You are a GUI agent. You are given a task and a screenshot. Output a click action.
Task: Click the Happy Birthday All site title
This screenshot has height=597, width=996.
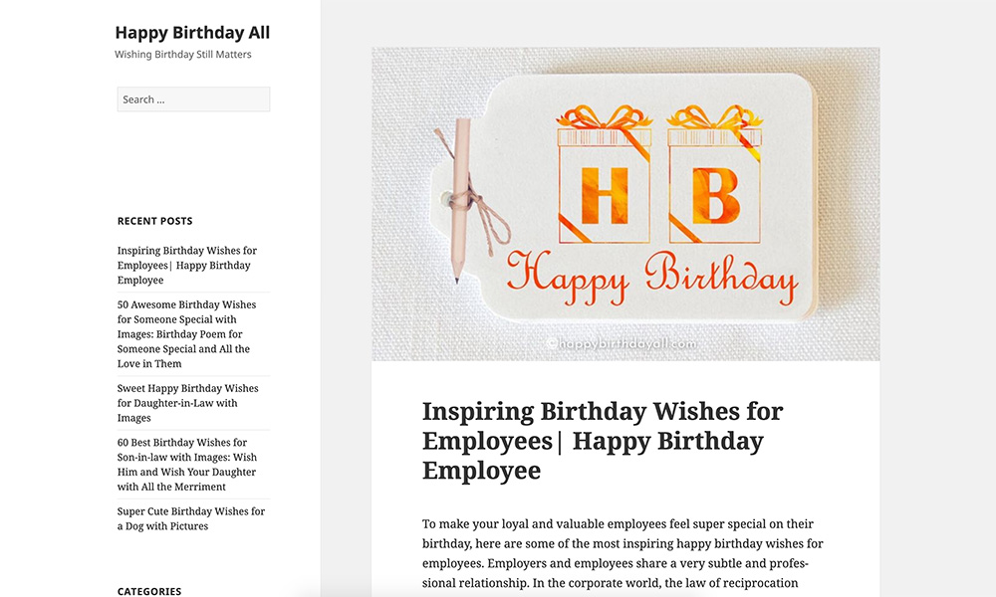[192, 33]
